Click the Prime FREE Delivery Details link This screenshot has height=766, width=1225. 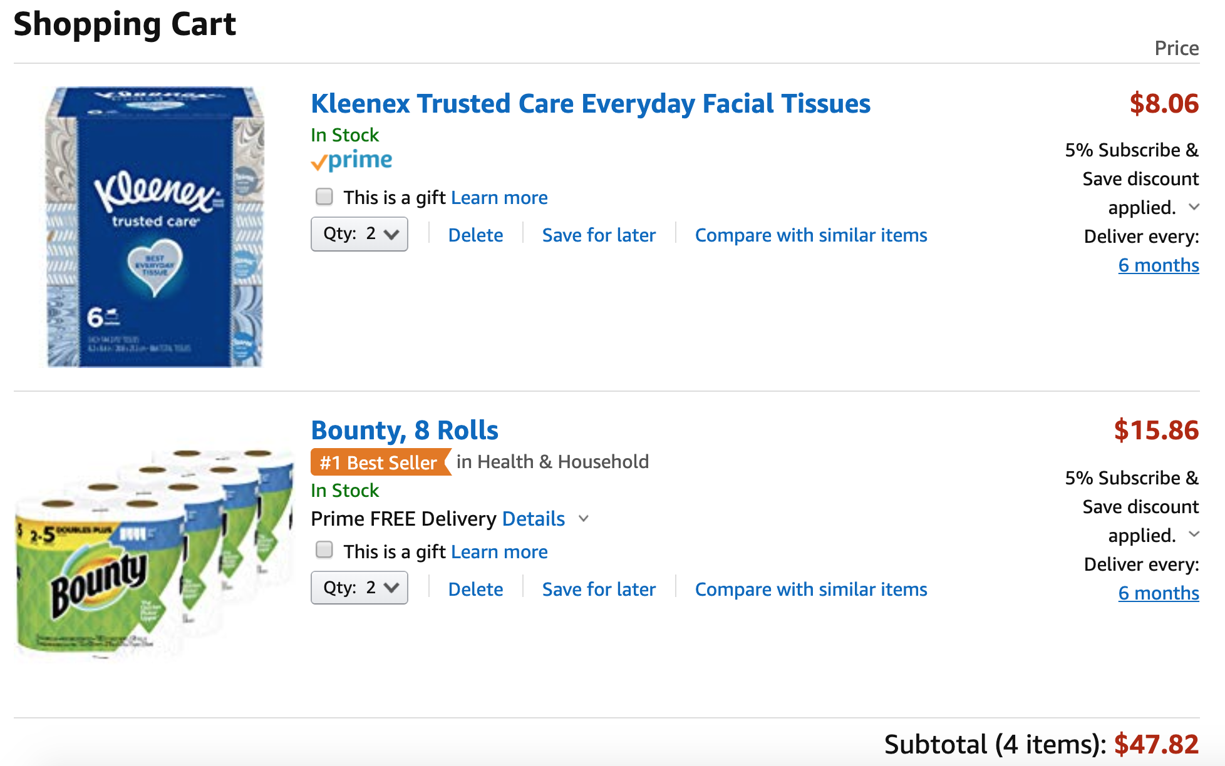point(534,519)
